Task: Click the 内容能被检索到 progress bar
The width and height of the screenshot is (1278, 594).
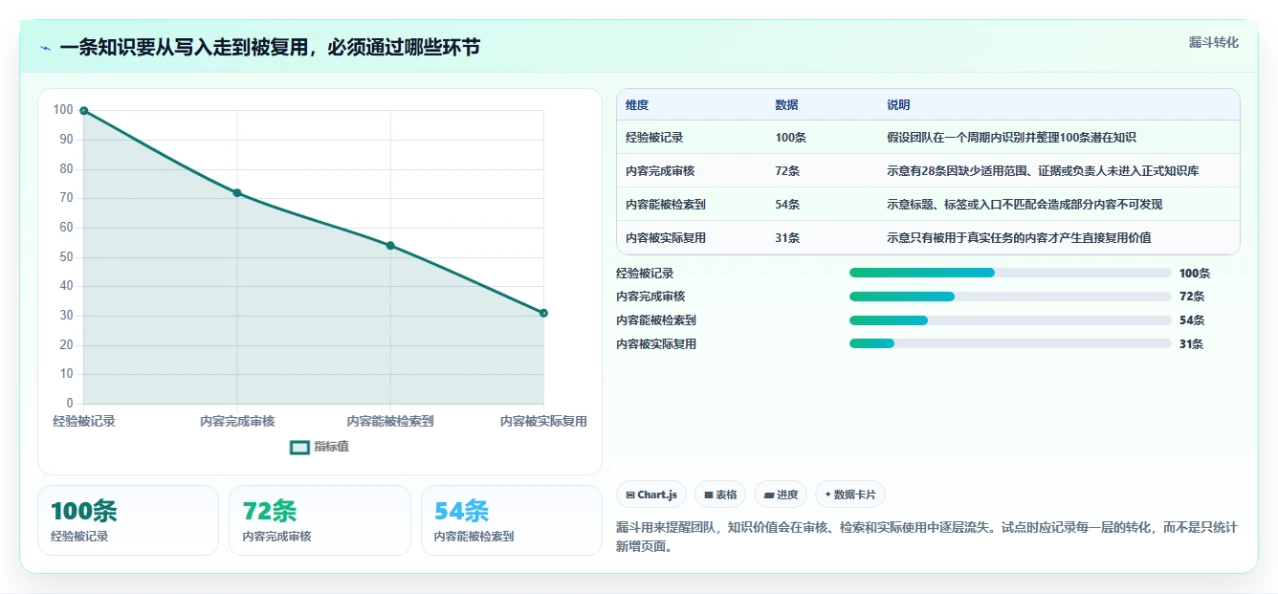Action: click(1010, 319)
